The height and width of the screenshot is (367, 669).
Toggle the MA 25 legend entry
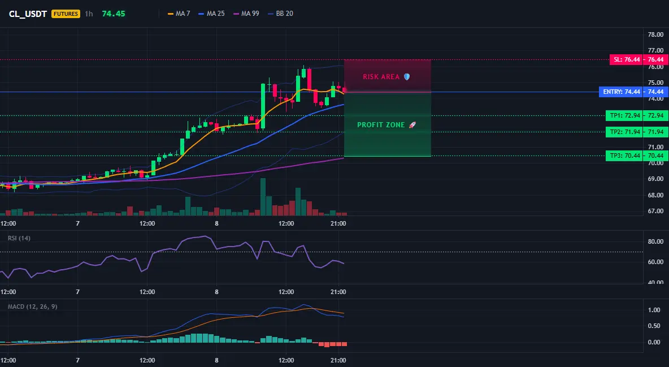tap(212, 14)
